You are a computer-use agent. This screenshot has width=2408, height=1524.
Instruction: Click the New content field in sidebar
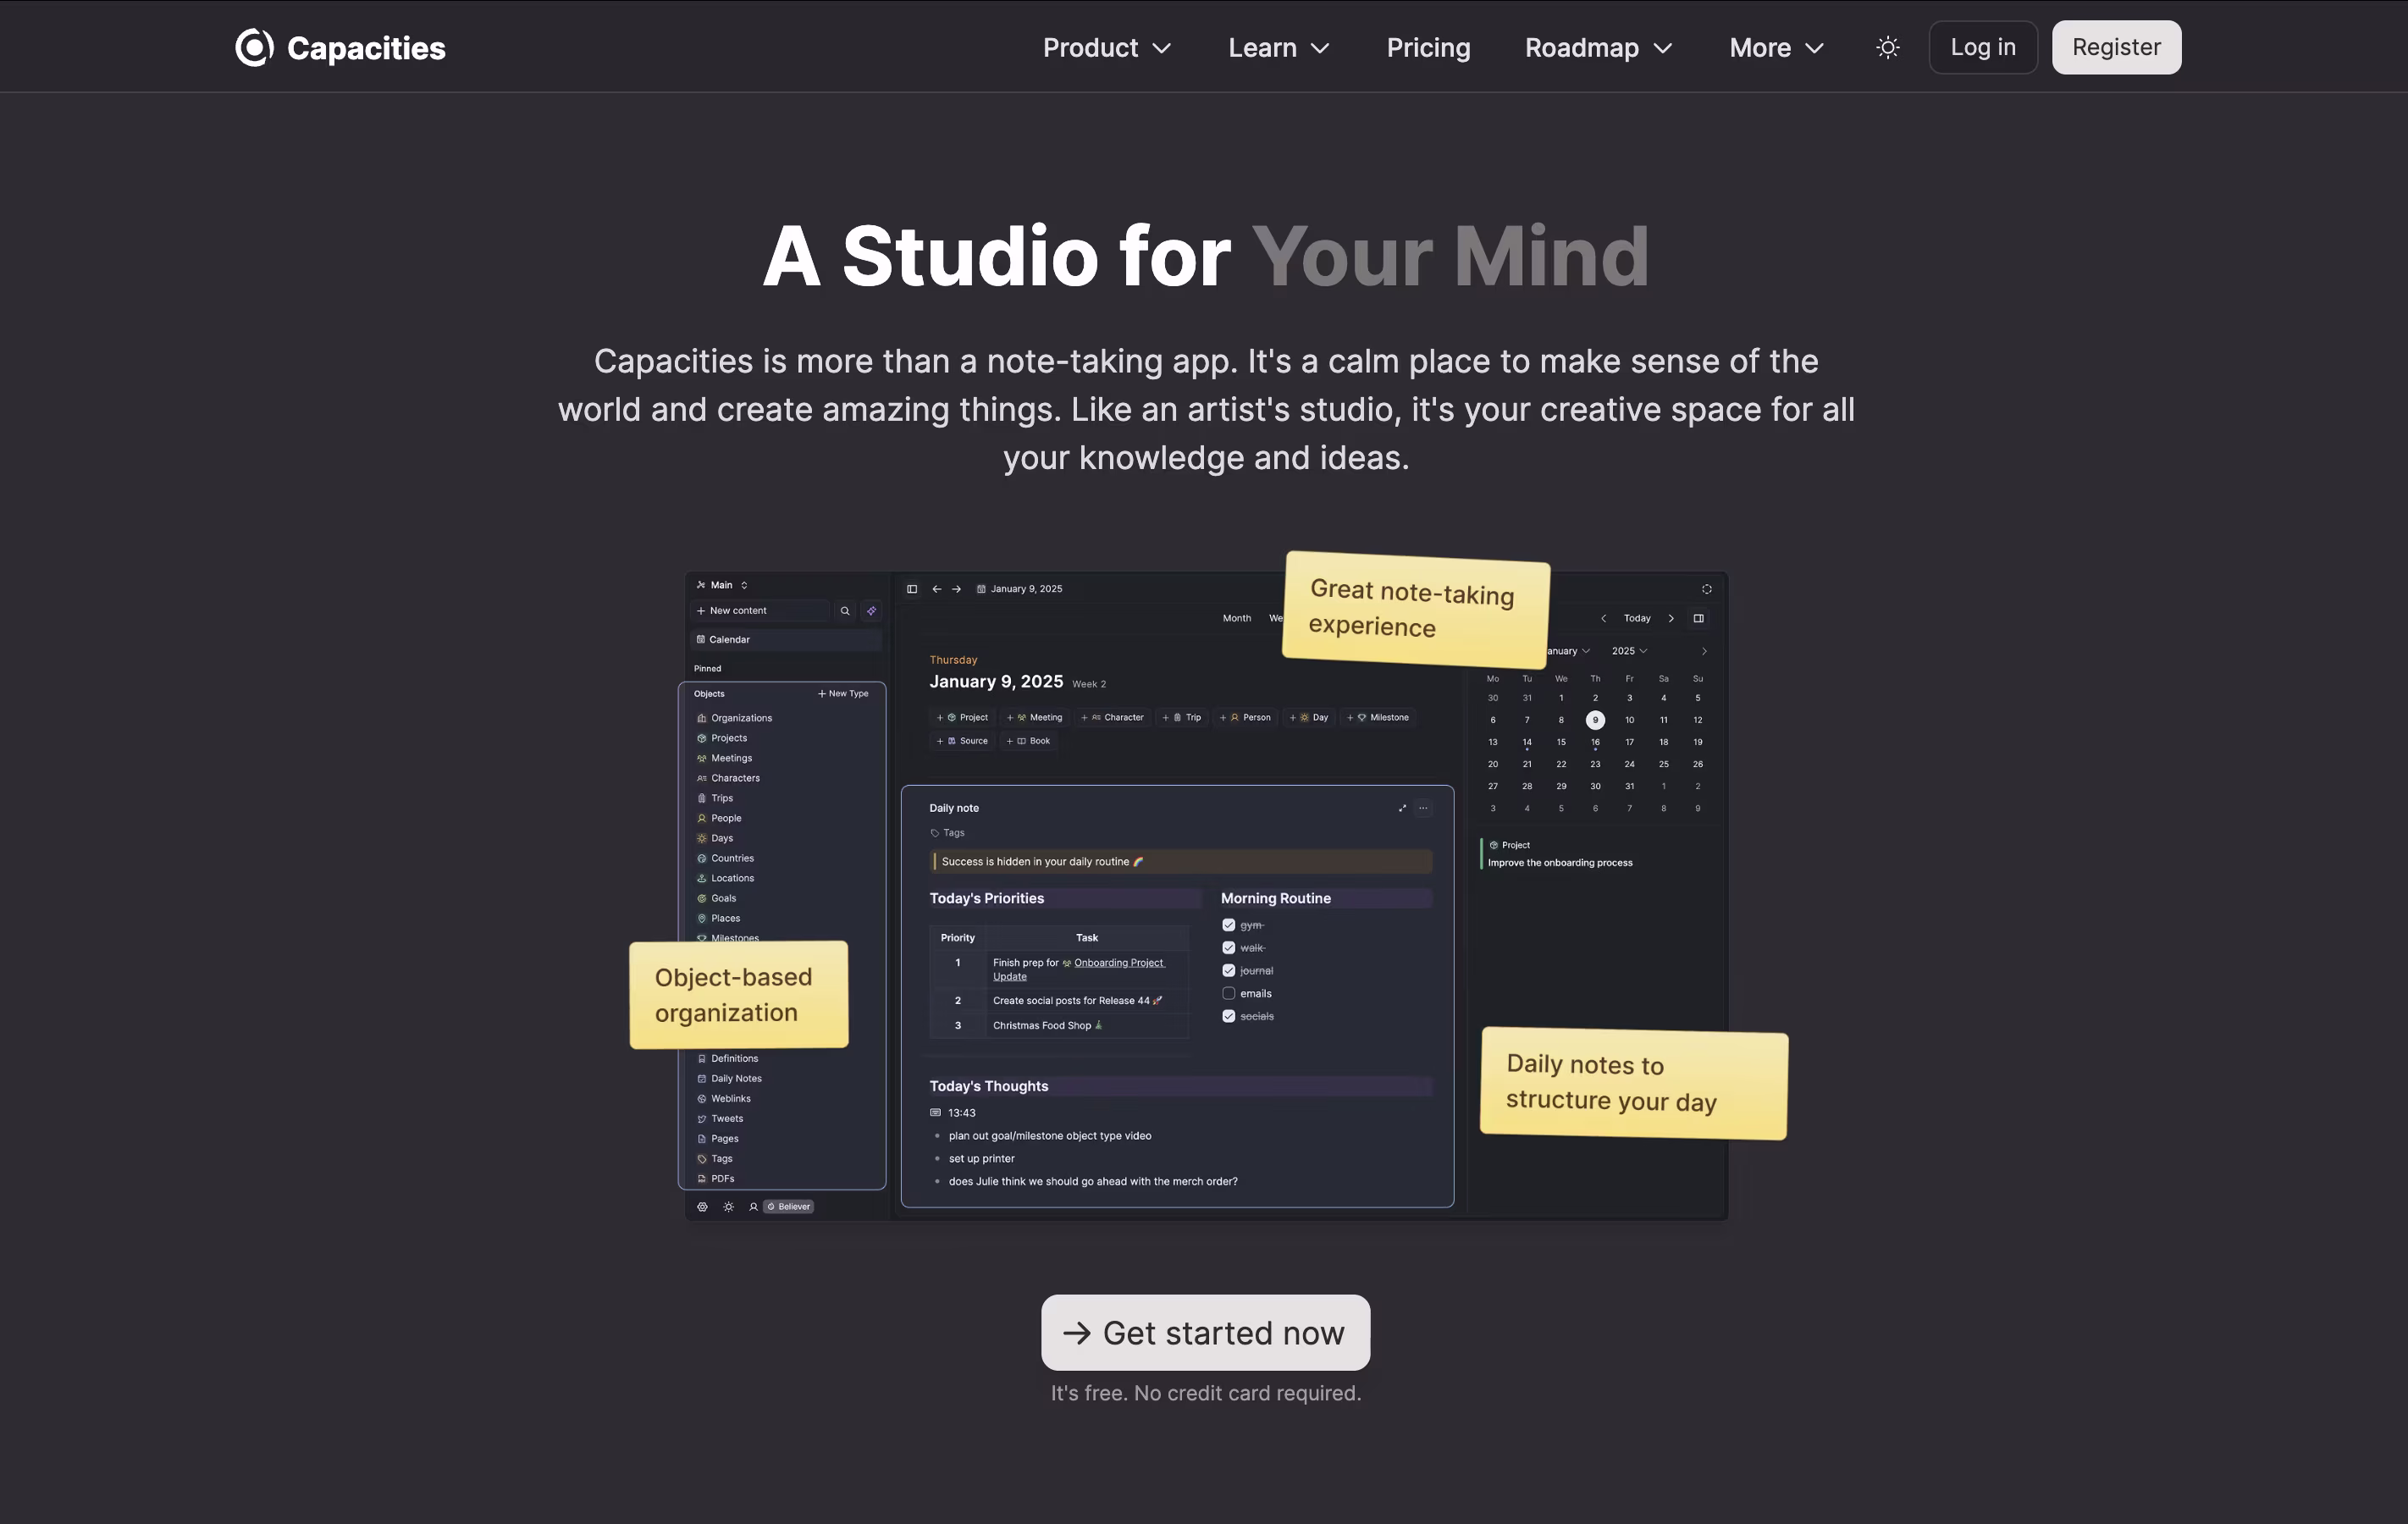point(761,611)
